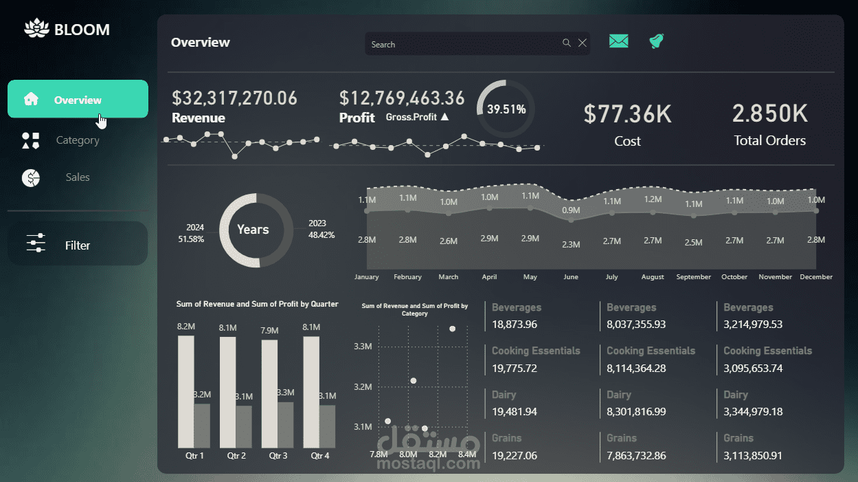Click the scatter point near 3.2M
Screen dimensions: 858x482
coord(413,380)
